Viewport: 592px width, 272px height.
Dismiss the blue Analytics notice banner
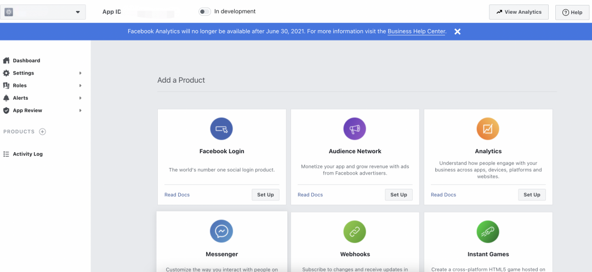point(458,32)
